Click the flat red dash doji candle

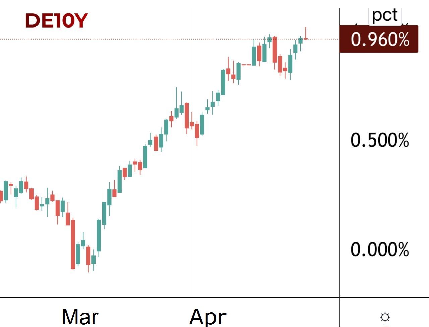[246, 64]
